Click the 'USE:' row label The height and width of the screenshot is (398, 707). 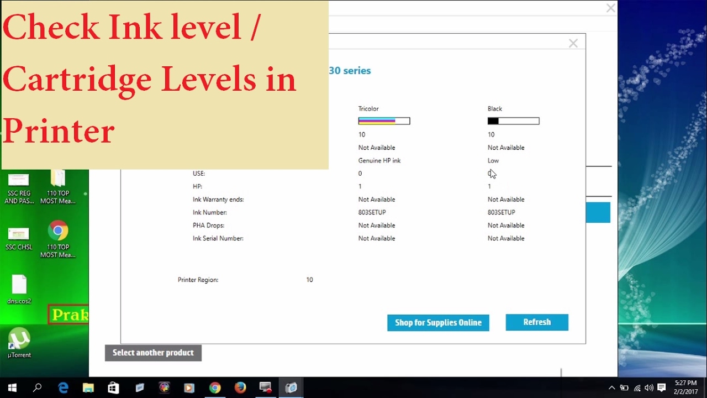(199, 174)
